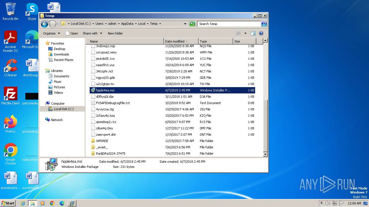The image size is (369, 207).
Task: Click Users in the address breadcrumb
Action: (99, 24)
